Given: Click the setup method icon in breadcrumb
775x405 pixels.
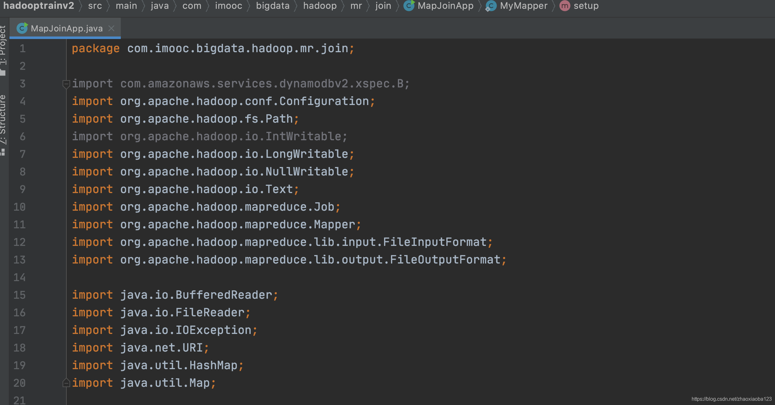Looking at the screenshot, I should click(x=565, y=6).
